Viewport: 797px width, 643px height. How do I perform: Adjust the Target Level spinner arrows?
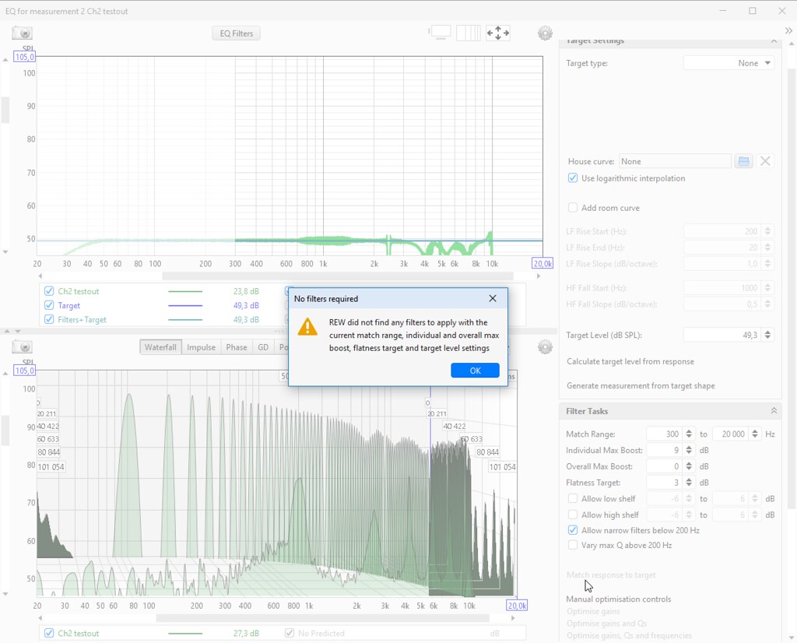click(767, 335)
